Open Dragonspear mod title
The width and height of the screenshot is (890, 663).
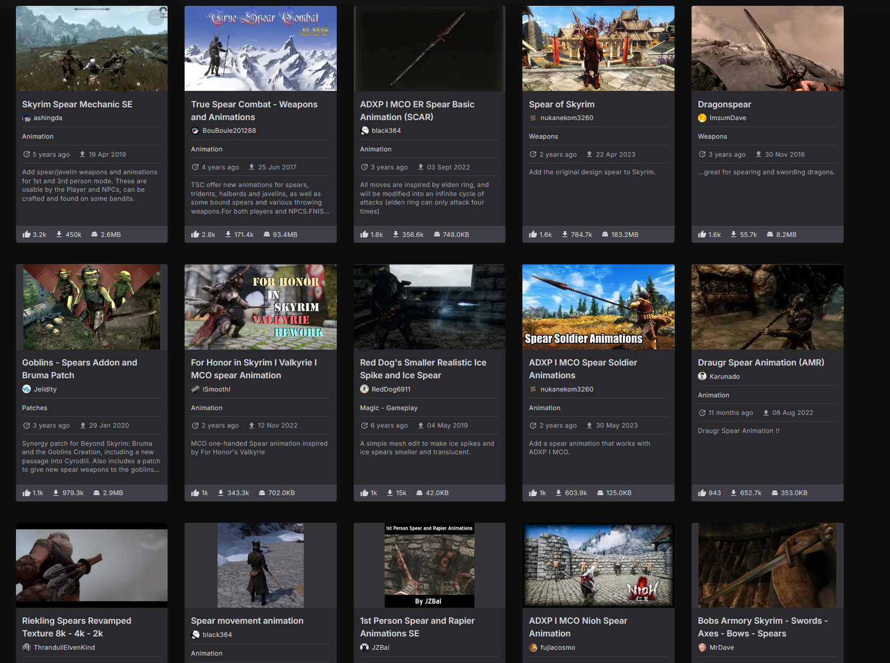pyautogui.click(x=725, y=105)
